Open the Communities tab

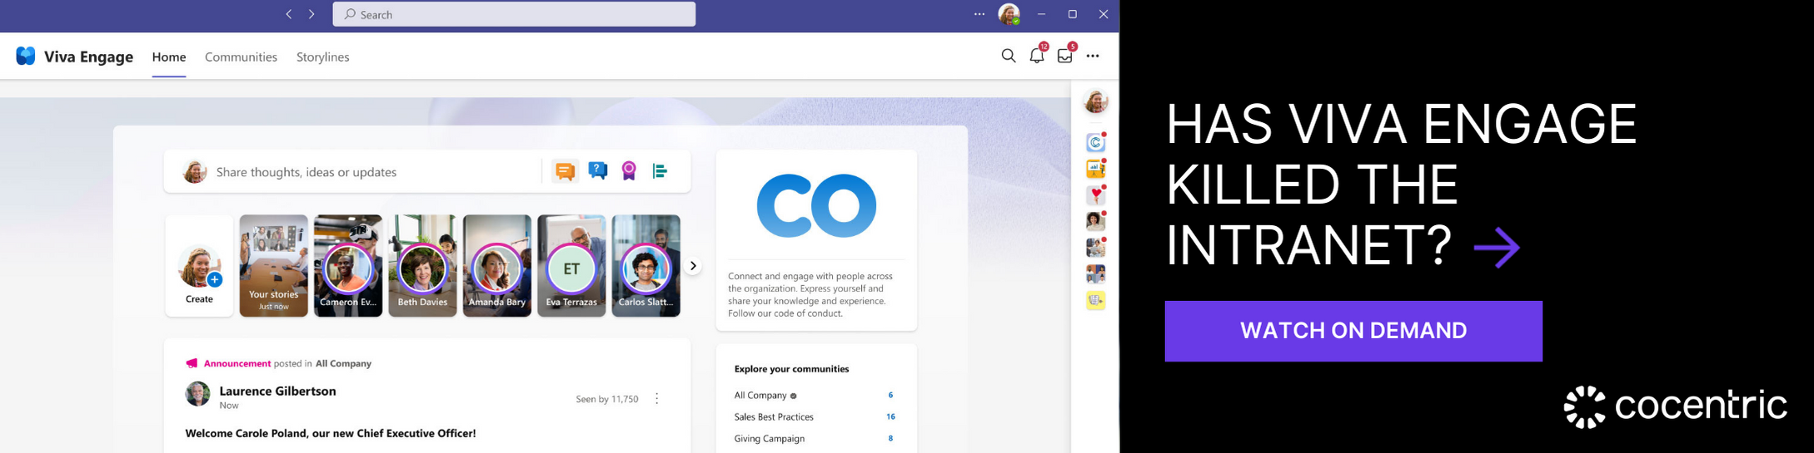point(241,57)
